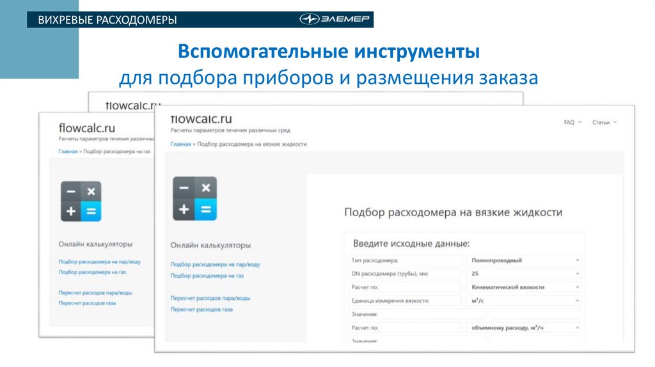Viewport: 655px width, 367px height.
Task: Click the heading Подбор расходомера на вязкие жидкости
Action: coord(454,212)
